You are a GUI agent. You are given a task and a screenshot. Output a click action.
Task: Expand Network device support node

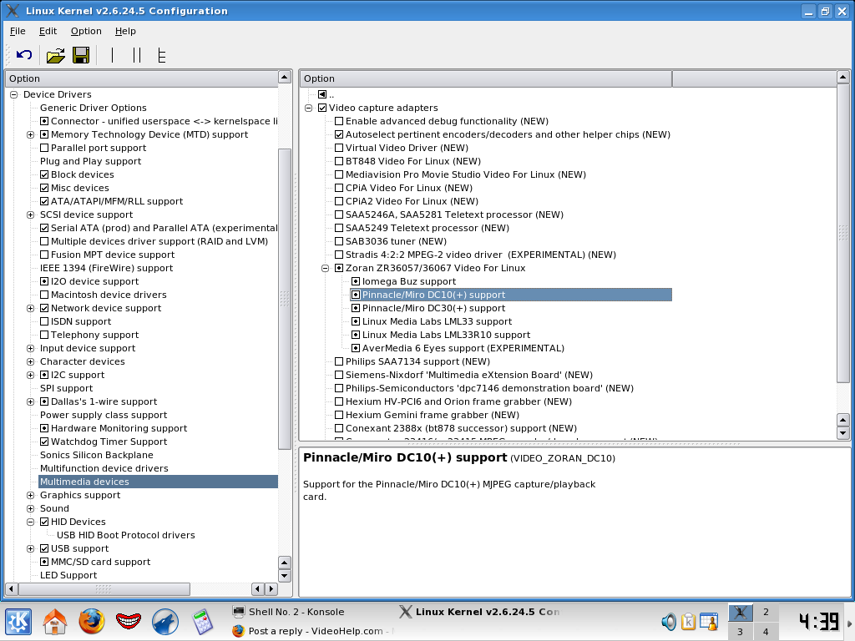click(31, 308)
